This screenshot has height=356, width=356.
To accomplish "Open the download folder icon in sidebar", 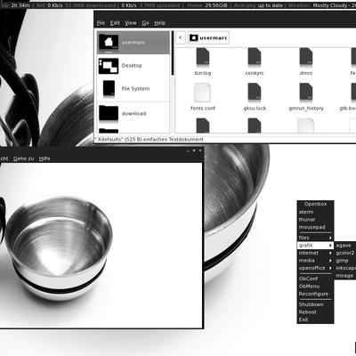I will coord(109,113).
